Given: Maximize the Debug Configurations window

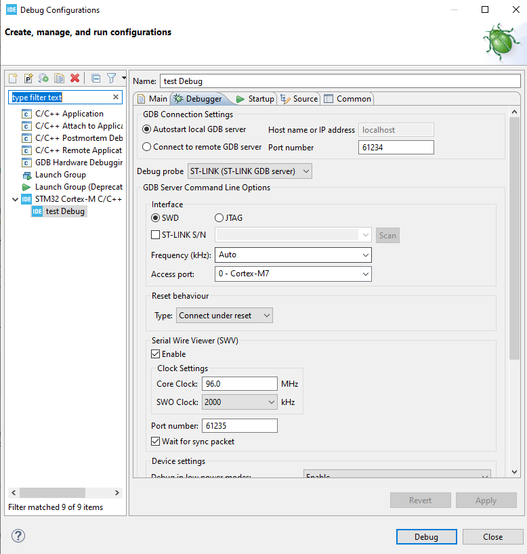Looking at the screenshot, I should [485, 9].
